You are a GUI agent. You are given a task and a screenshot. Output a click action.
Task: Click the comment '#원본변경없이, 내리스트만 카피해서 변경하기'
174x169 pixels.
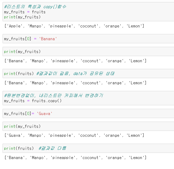pos(54,96)
